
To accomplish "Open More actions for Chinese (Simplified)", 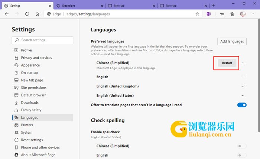I will (x=242, y=63).
